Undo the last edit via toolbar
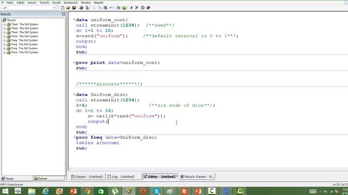The width and height of the screenshot is (348, 195). click(x=111, y=8)
